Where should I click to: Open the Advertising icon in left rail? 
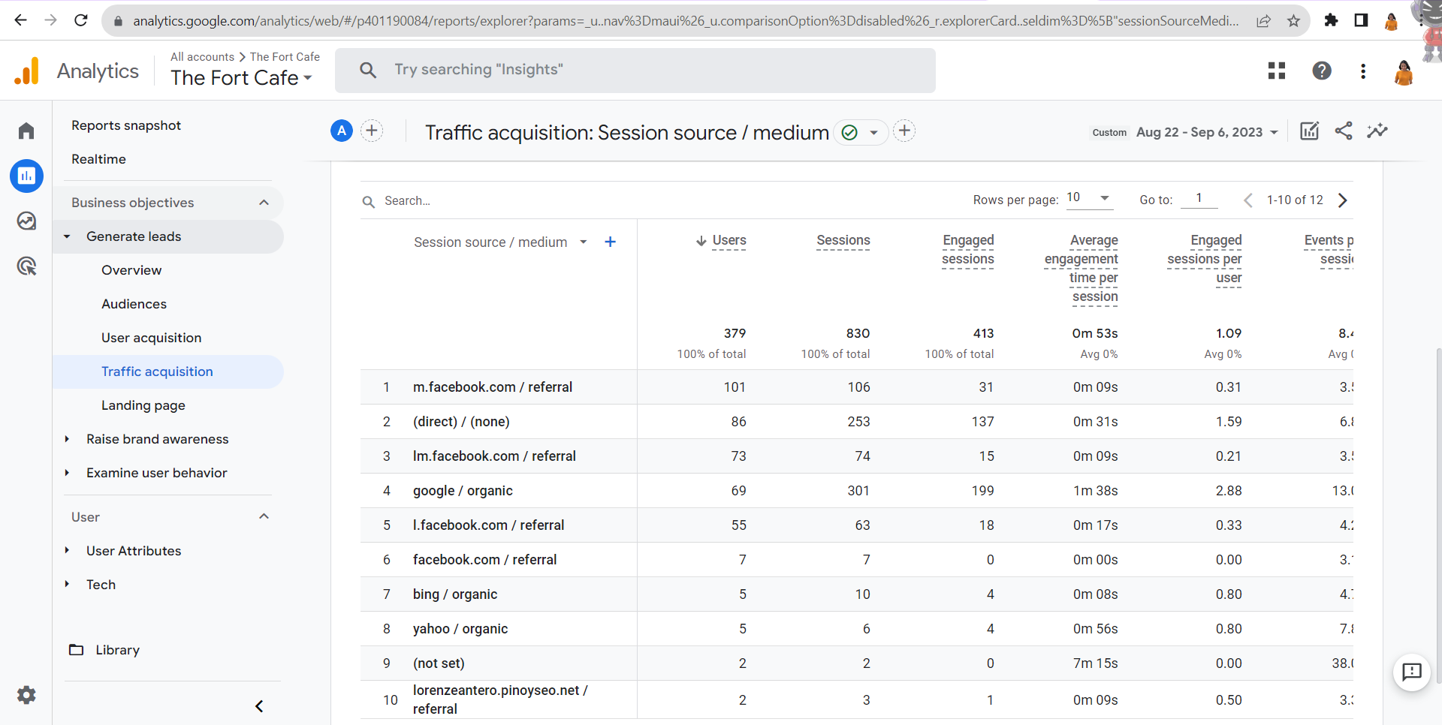point(26,266)
